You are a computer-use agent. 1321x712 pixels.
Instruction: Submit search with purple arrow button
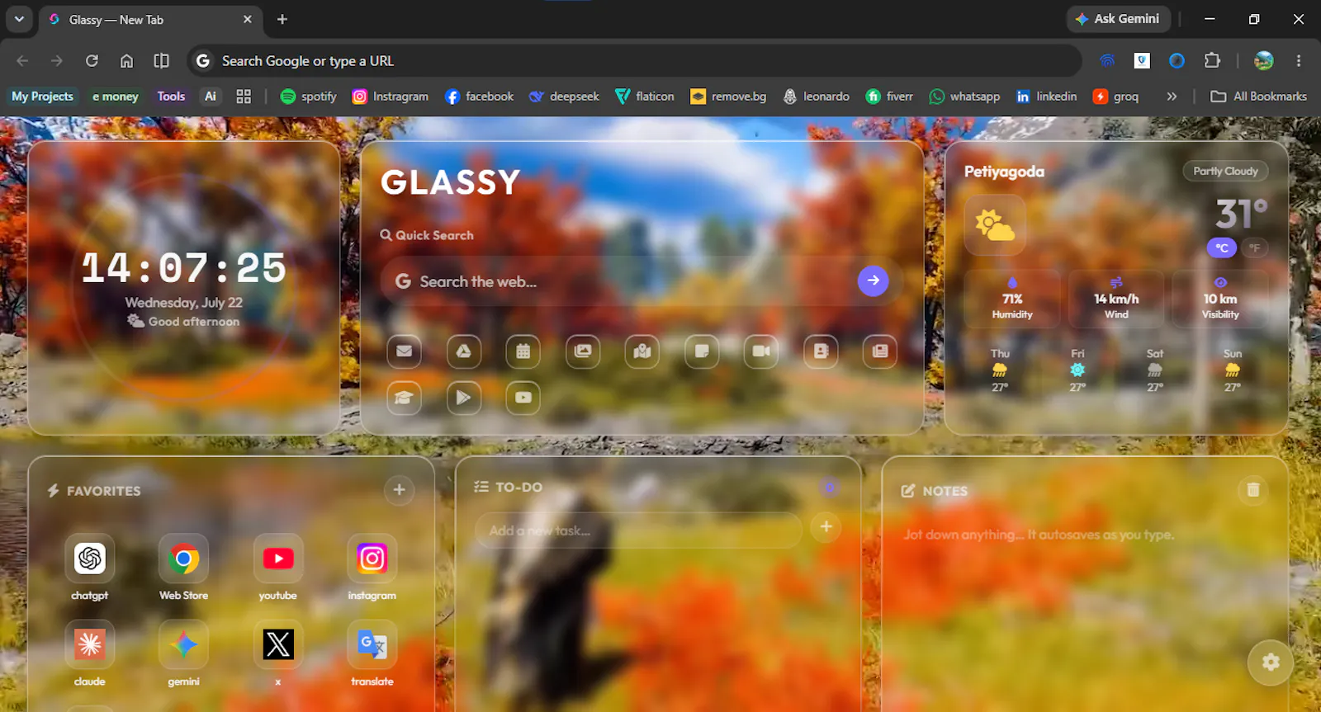(873, 281)
